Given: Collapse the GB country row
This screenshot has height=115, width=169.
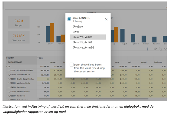Looking at the screenshot, I should (x=7, y=66).
